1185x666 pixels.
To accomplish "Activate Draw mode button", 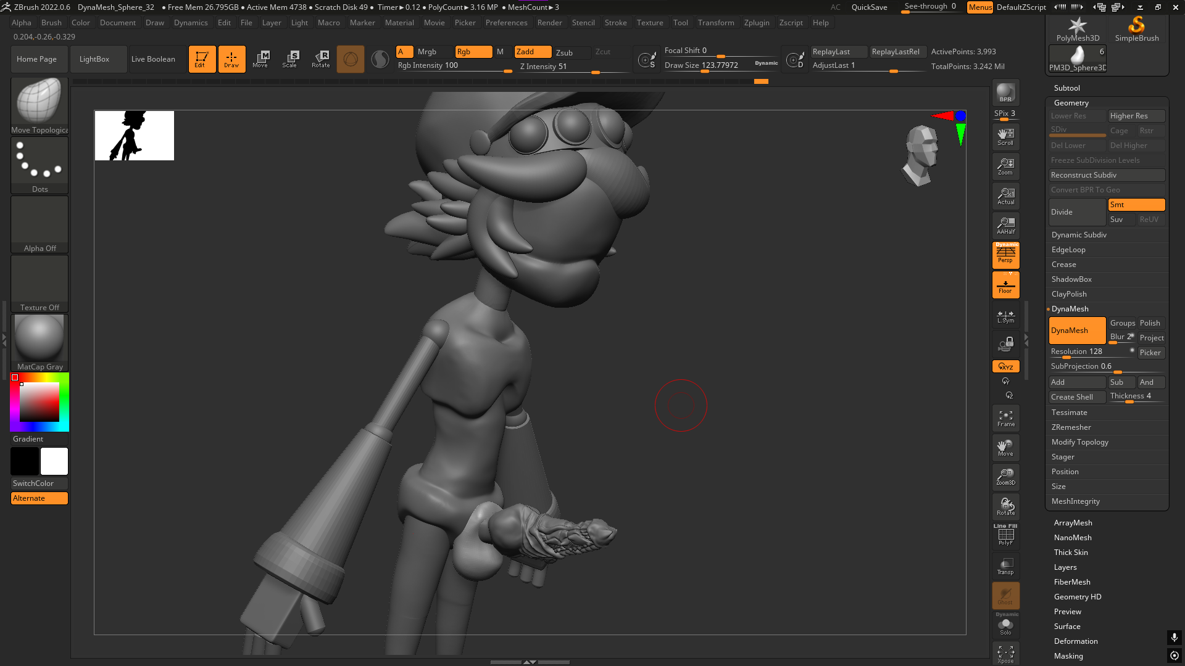I will [231, 59].
